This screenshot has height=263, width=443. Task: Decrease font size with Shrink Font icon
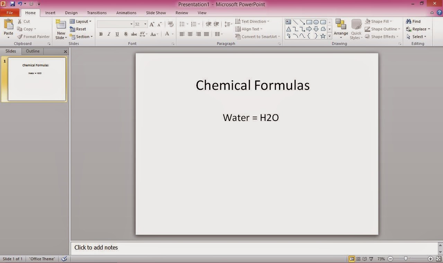pos(160,24)
